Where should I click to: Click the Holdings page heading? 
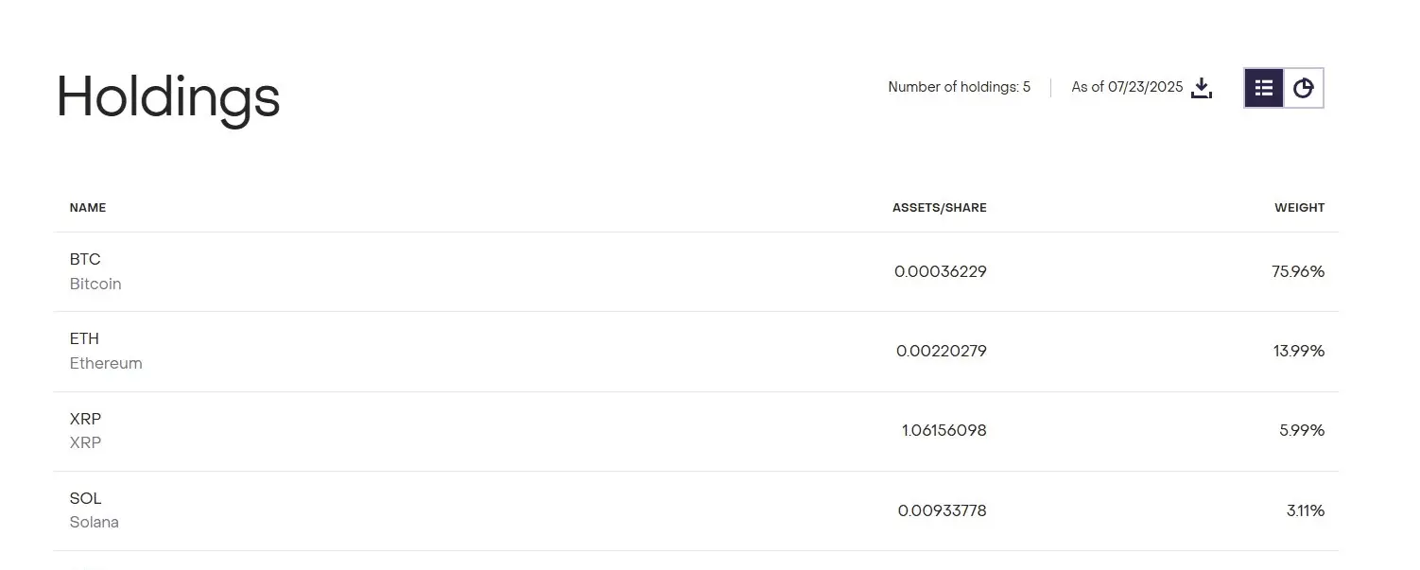168,98
